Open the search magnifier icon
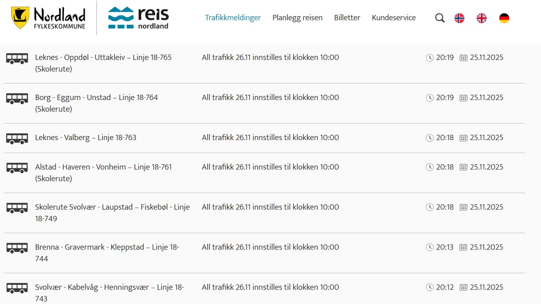541x304 pixels. 439,18
